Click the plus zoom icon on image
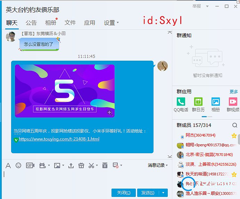 point(110,113)
